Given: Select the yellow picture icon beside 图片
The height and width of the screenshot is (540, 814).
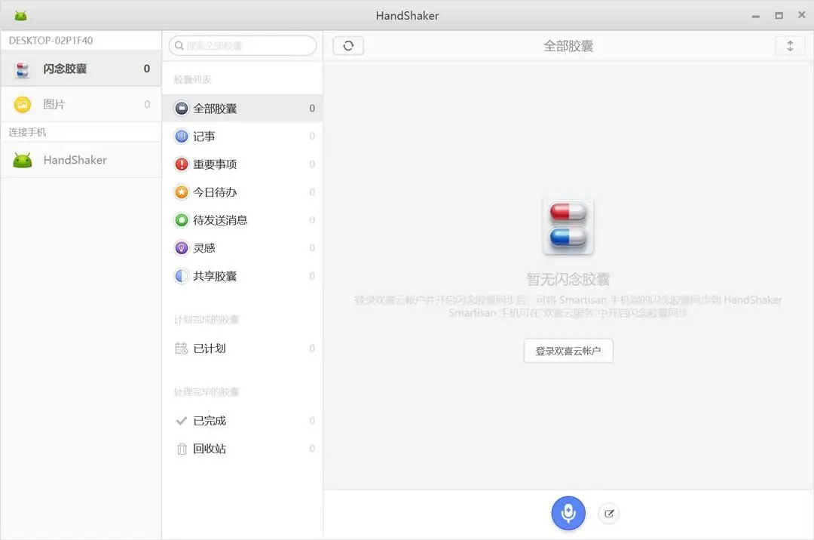Looking at the screenshot, I should pos(20,104).
